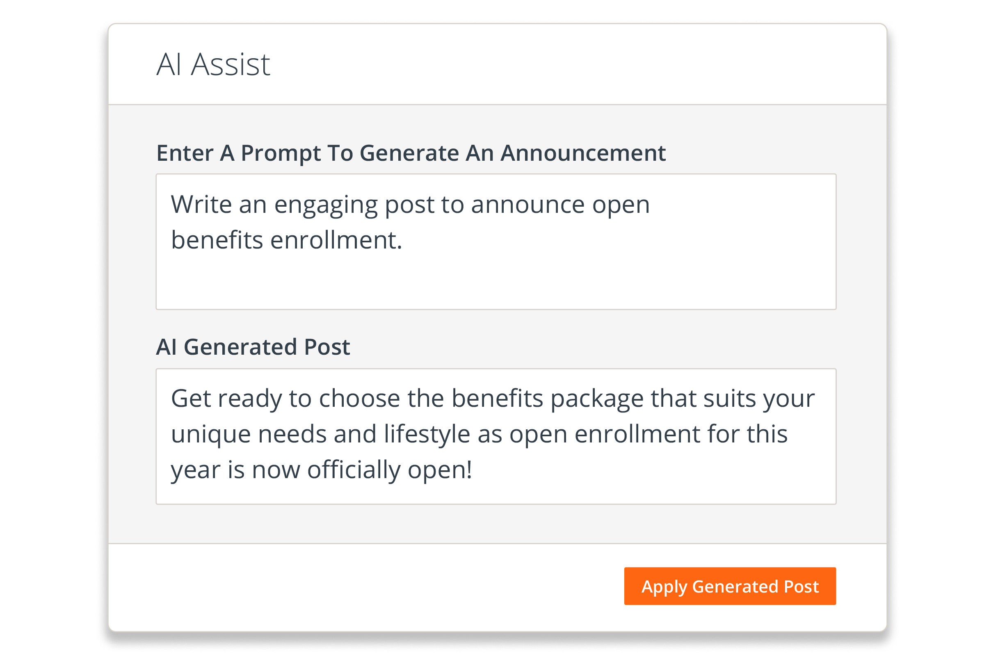This screenshot has width=991, height=661.
Task: Click the word 'announce' in the prompt
Action: coord(528,205)
